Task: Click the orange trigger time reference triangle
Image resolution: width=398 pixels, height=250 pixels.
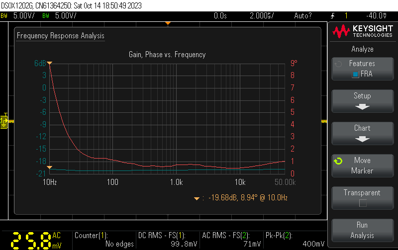Action: (168, 23)
